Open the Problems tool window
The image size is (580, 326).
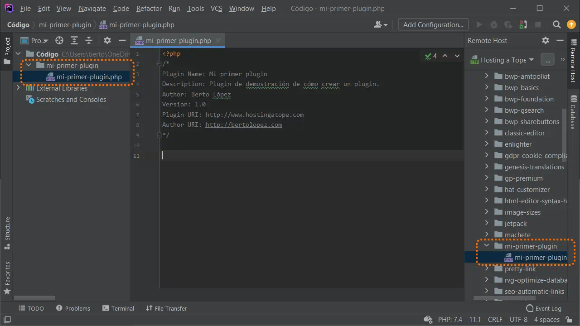point(73,308)
